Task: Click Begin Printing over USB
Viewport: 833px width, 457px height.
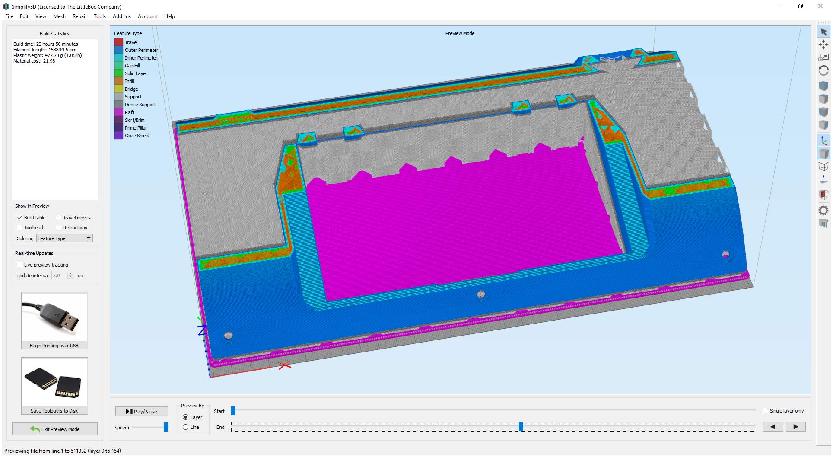Action: [54, 346]
